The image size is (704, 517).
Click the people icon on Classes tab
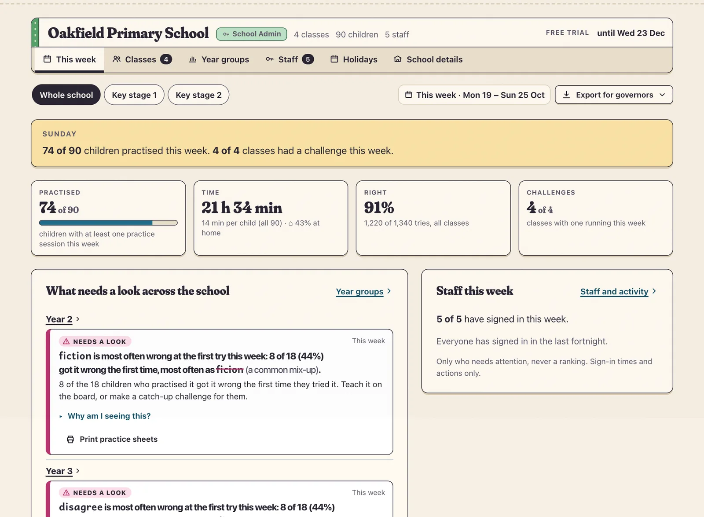pyautogui.click(x=117, y=59)
